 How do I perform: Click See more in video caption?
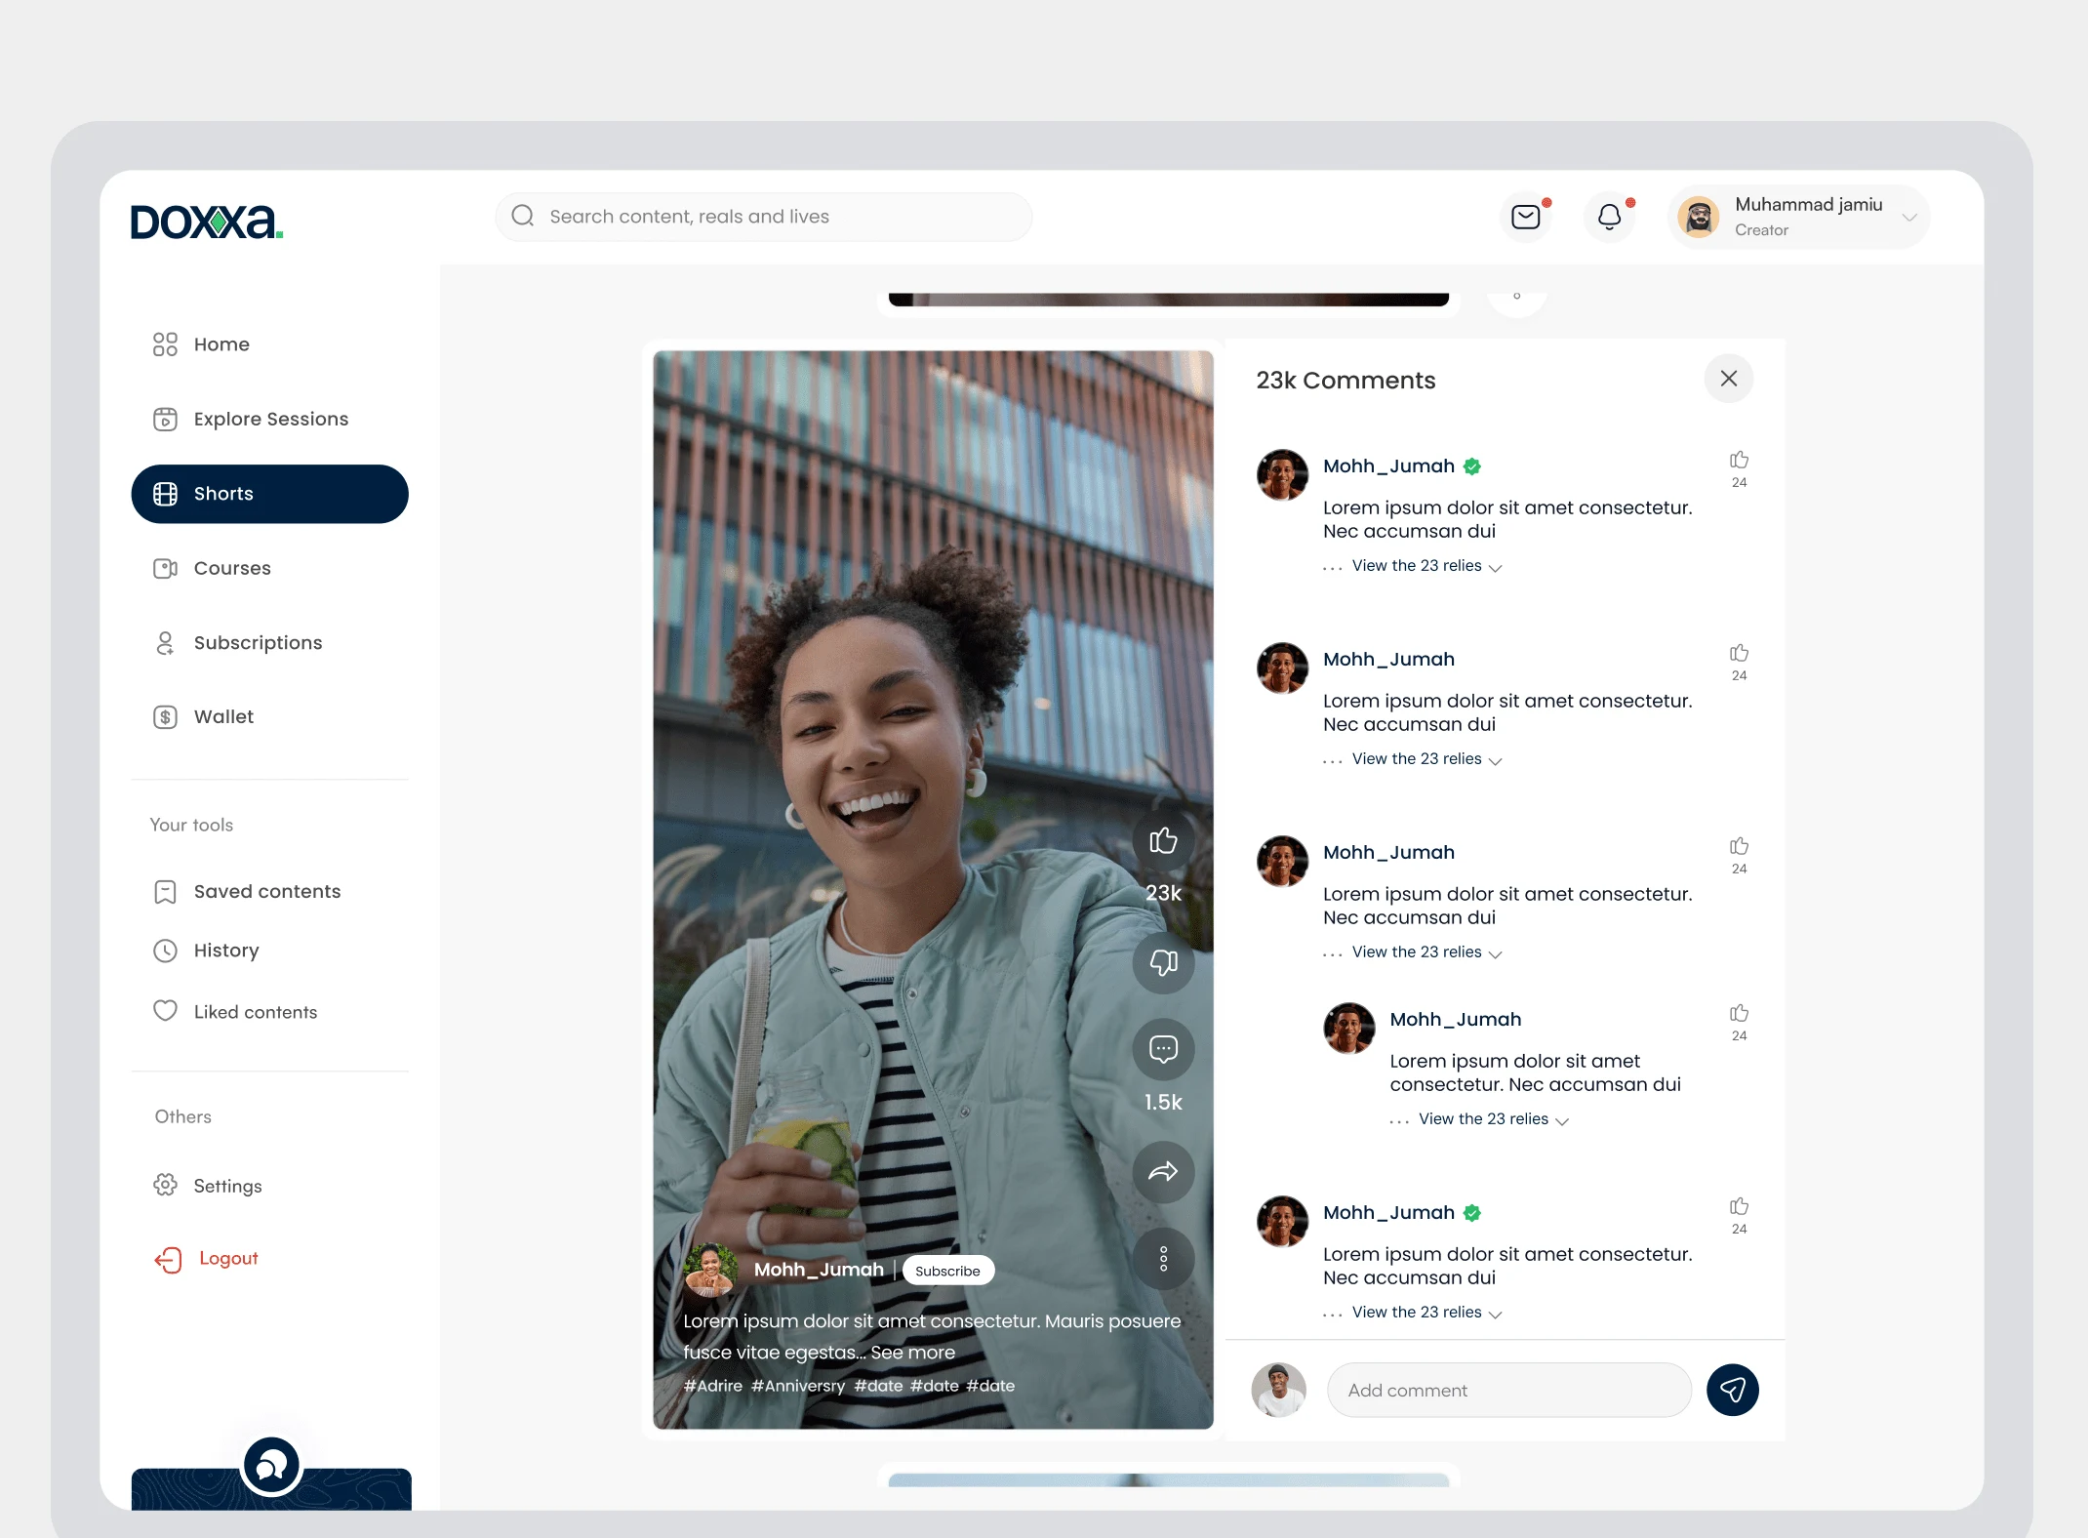pos(912,1353)
